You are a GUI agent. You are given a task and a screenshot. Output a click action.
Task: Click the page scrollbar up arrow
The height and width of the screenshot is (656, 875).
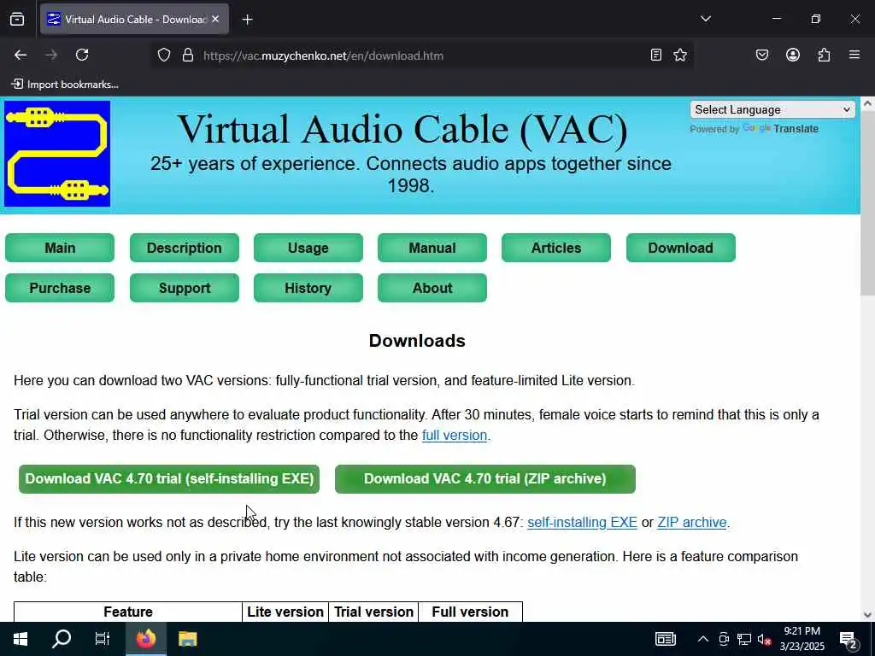[x=867, y=103]
